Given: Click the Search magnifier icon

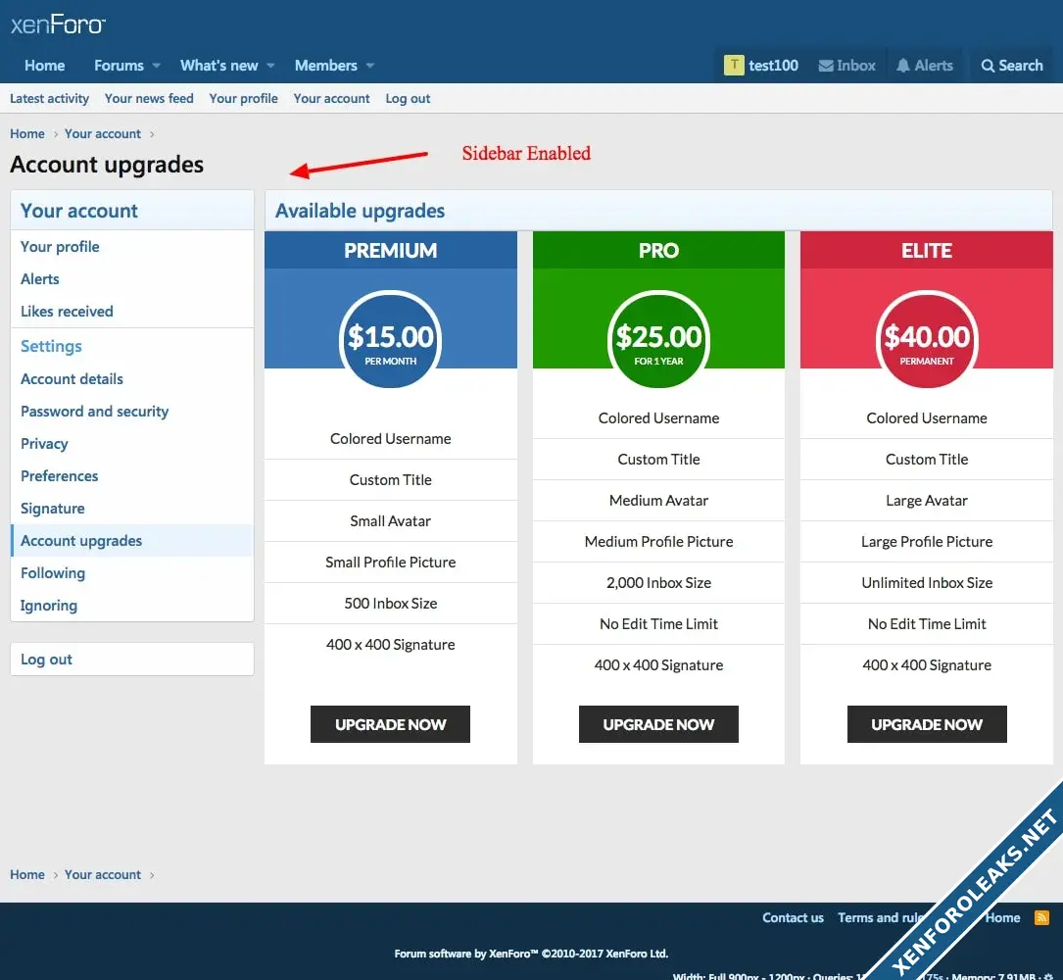Looking at the screenshot, I should point(988,66).
